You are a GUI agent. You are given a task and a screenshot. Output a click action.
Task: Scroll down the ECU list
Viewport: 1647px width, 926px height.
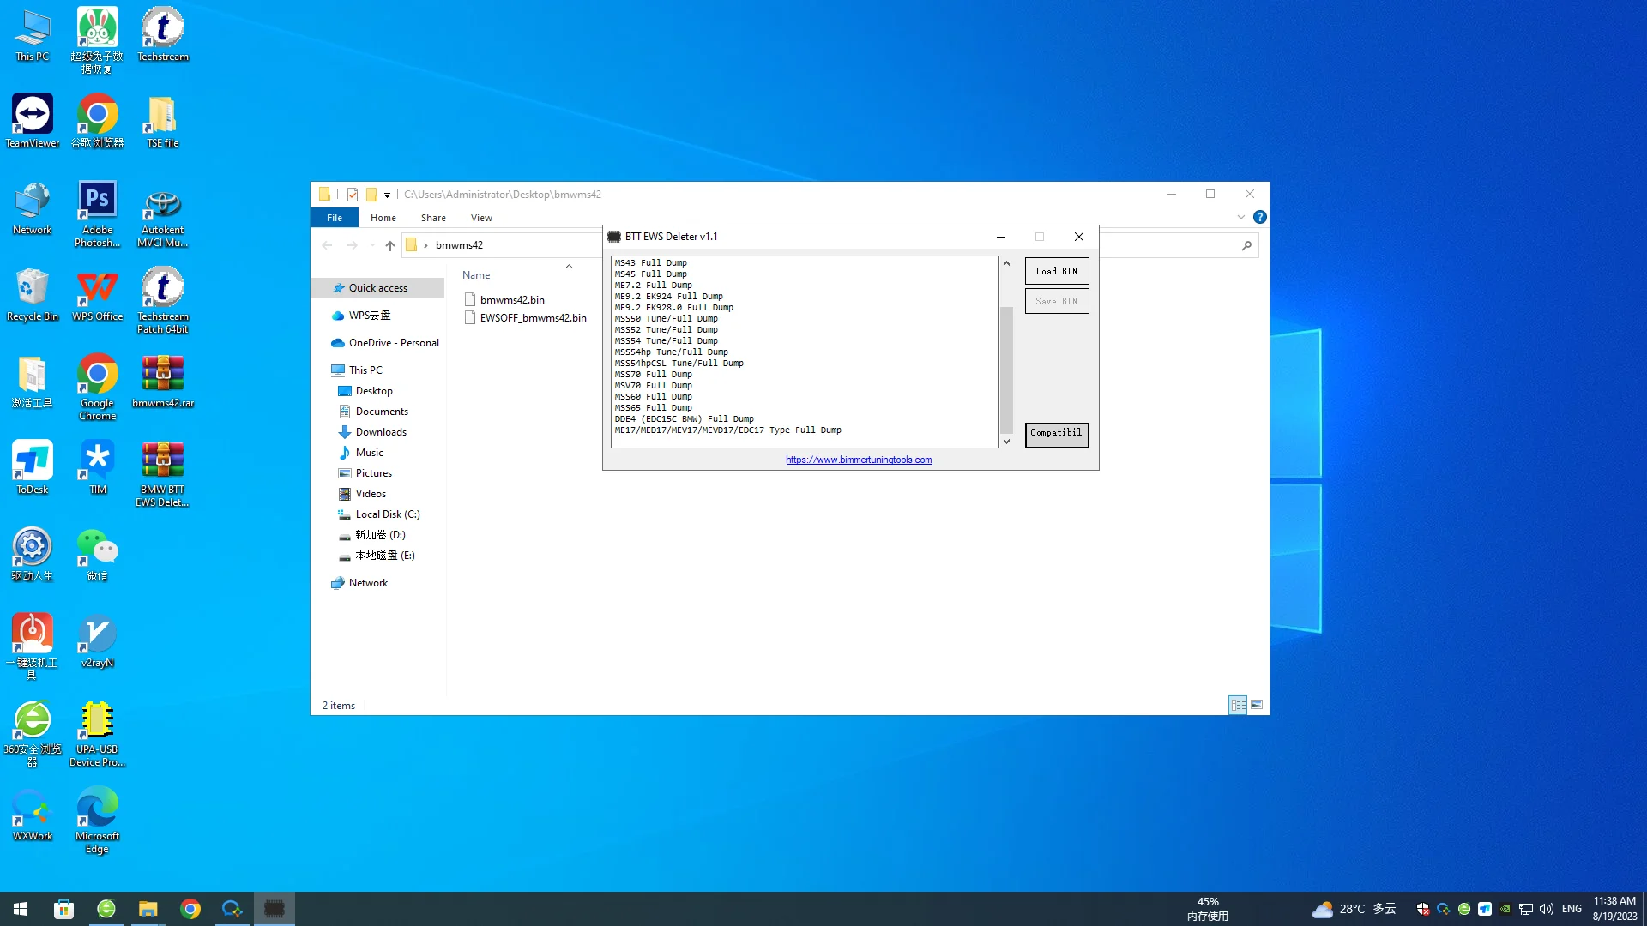click(1004, 440)
